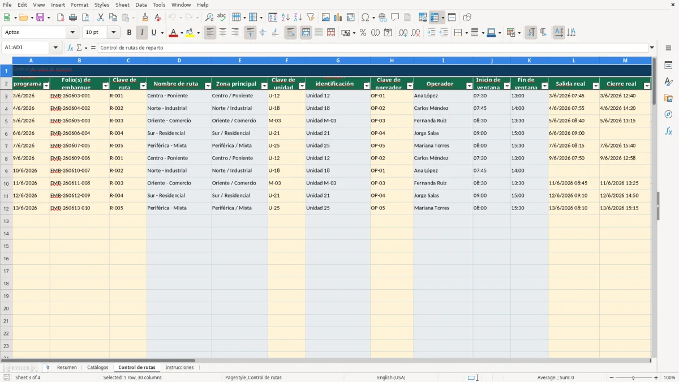Open sidebar Gallery icon
This screenshot has width=679, height=382.
[x=668, y=98]
